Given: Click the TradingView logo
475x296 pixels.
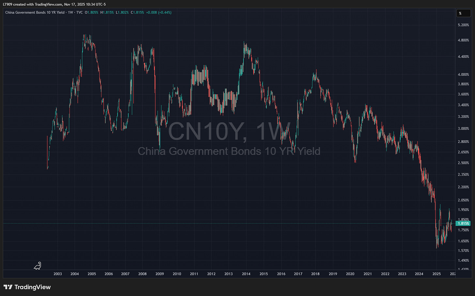Looking at the screenshot, I should coord(27,287).
